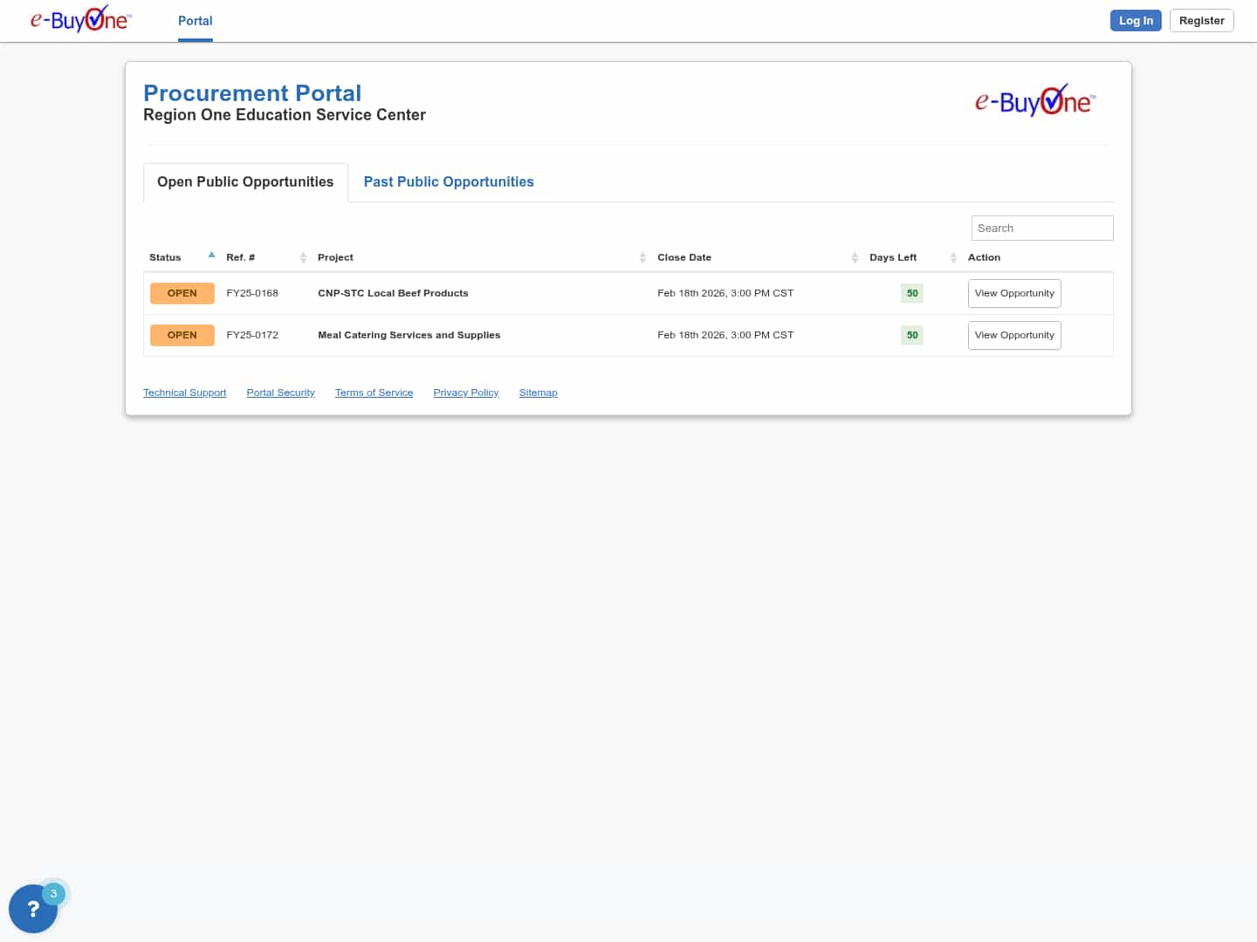Focus the Search input field

(x=1041, y=229)
